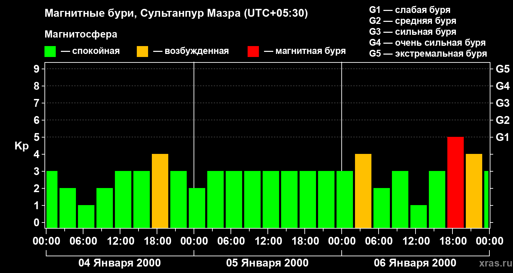Select the "G4 — очень сильная буря" line

(428, 43)
